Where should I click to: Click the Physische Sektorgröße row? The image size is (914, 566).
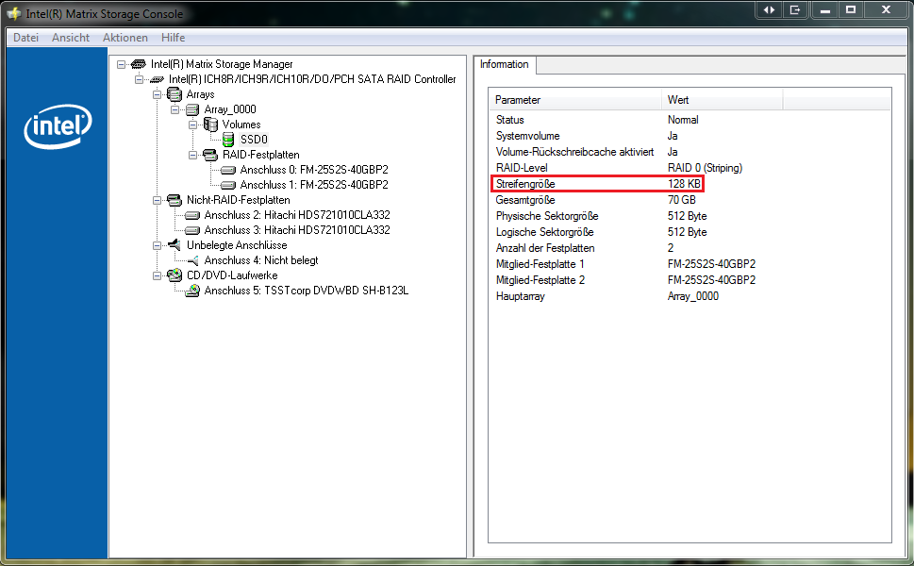(x=690, y=216)
